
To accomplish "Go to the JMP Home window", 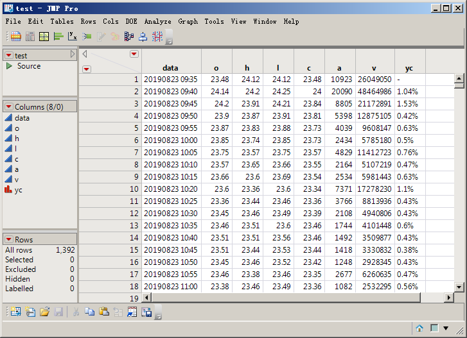I will (419, 328).
